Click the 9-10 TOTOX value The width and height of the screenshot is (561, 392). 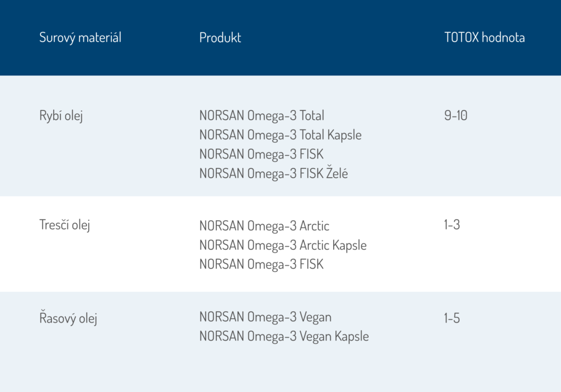pos(455,116)
